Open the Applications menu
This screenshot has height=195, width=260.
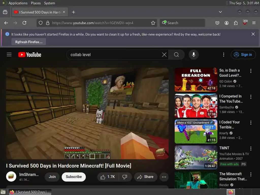click(18, 3)
